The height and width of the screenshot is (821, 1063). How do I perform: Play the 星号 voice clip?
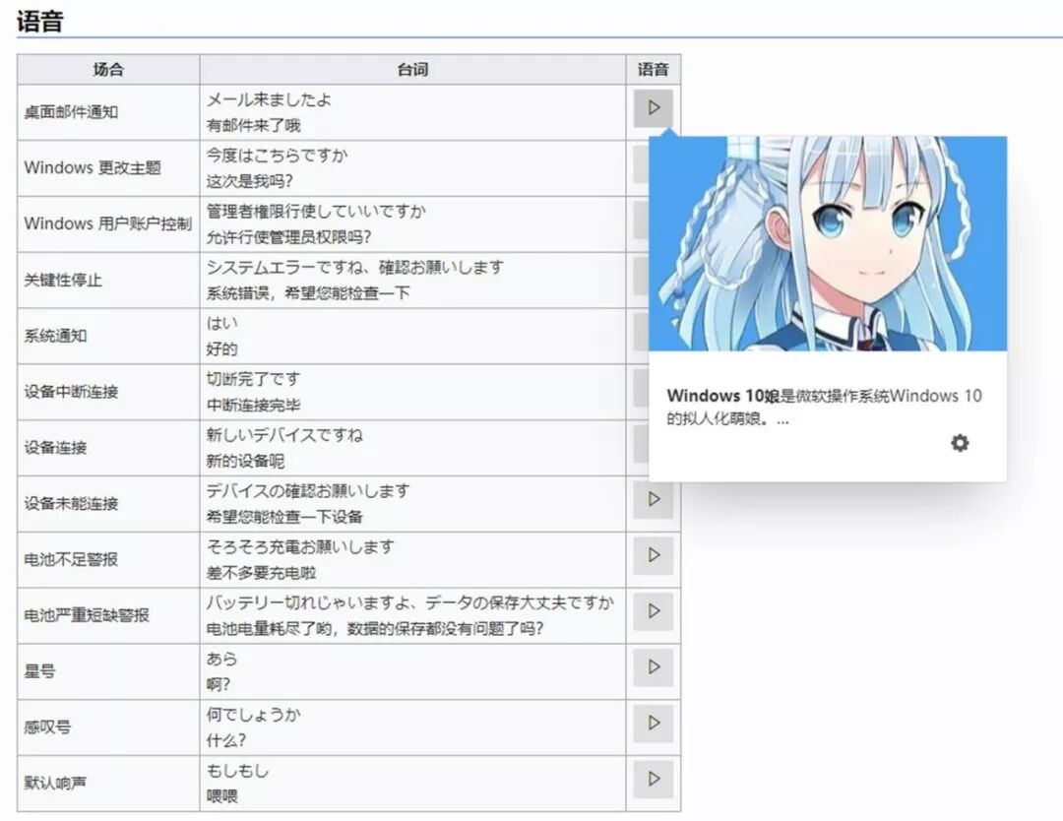[653, 667]
